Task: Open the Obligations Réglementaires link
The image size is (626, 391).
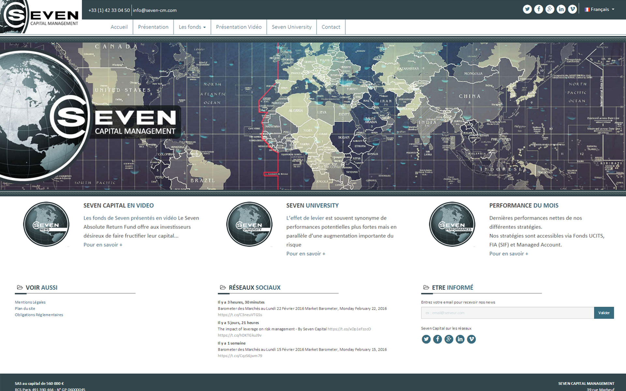Action: pyautogui.click(x=39, y=315)
